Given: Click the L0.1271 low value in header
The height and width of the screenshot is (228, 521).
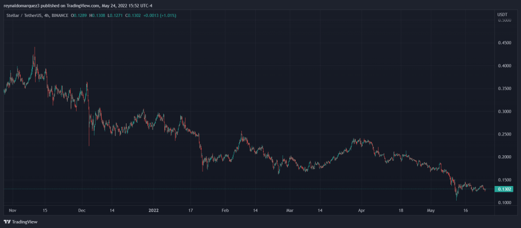Looking at the screenshot, I should (x=115, y=15).
